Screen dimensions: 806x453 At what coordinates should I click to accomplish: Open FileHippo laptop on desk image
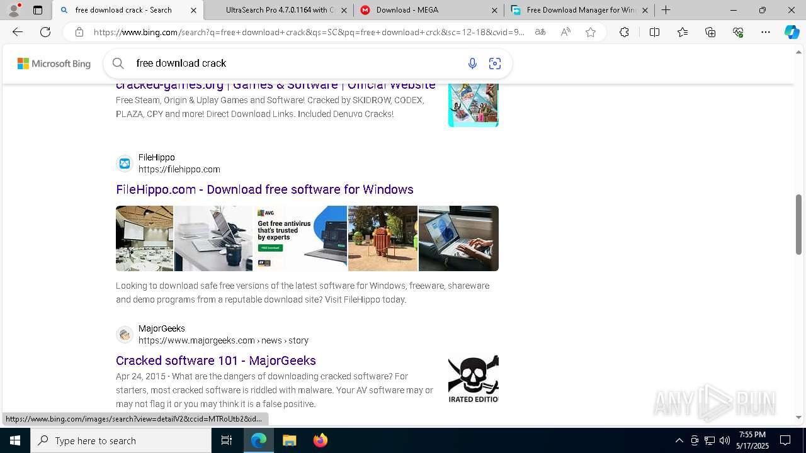[213, 238]
